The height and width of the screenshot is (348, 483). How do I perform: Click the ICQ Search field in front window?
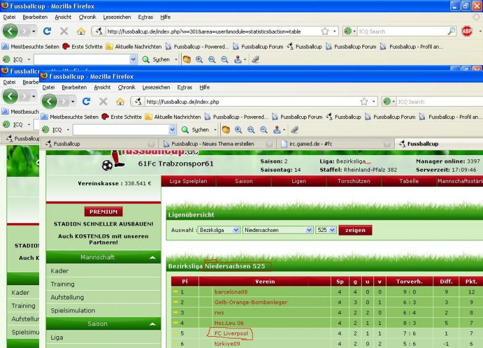[x=438, y=102]
